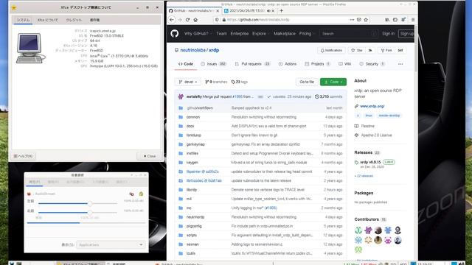Open the docs folder
This screenshot has width=472, height=265.
(x=190, y=126)
